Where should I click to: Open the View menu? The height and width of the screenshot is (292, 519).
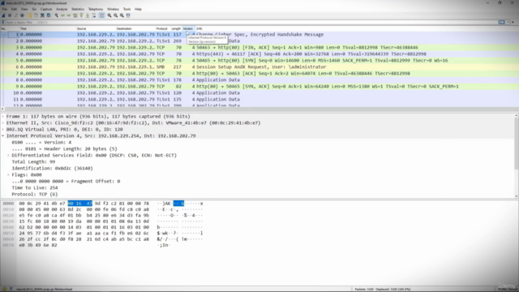tap(24, 9)
